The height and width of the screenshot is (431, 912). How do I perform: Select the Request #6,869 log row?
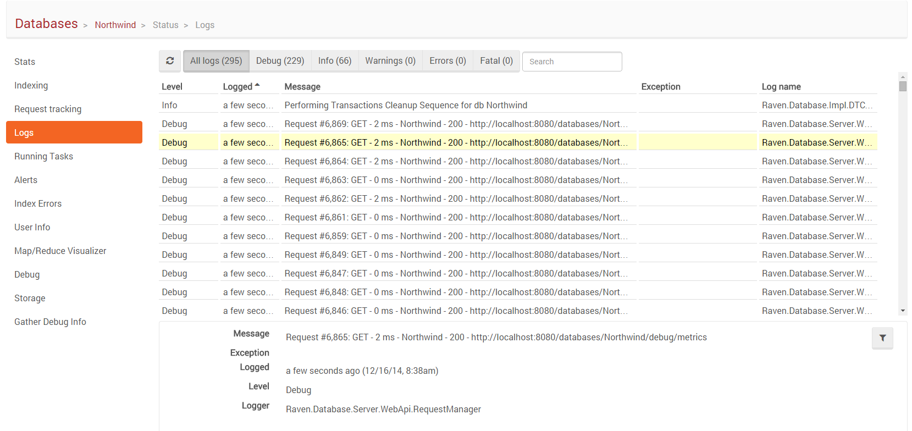point(518,124)
